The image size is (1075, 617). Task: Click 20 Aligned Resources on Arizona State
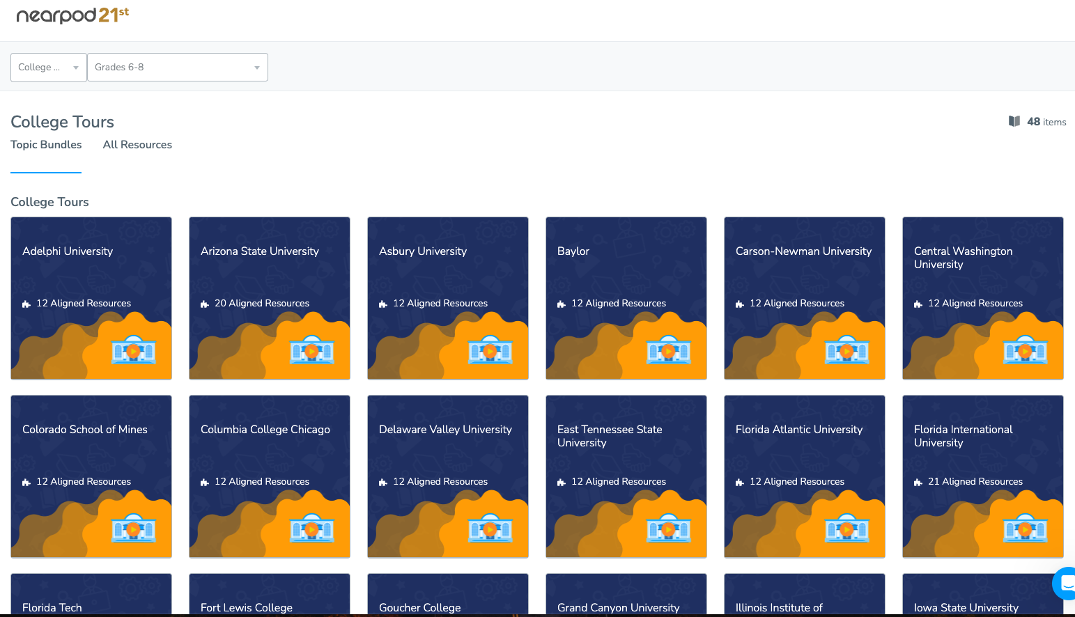(x=262, y=304)
